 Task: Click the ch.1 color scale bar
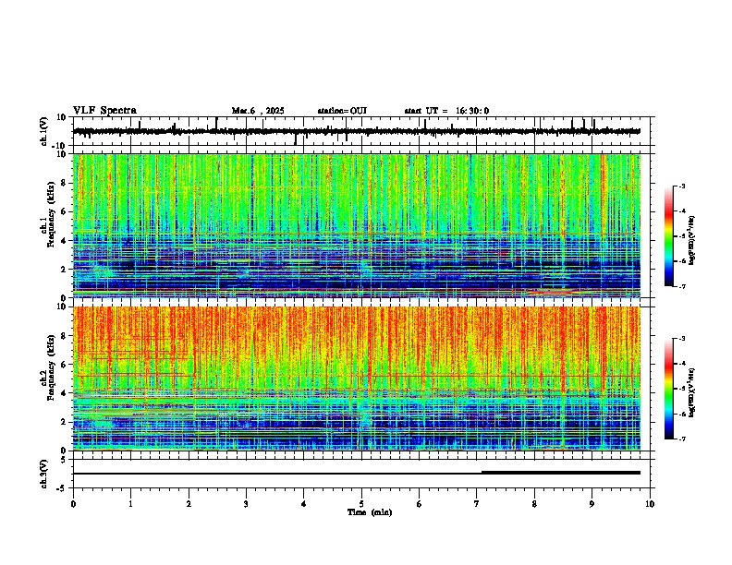669,236
